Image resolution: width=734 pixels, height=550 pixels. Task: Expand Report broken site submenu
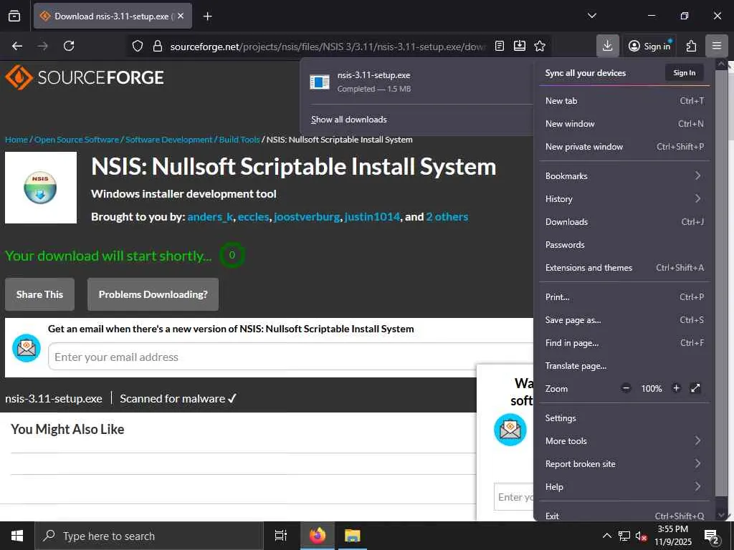tap(624, 464)
